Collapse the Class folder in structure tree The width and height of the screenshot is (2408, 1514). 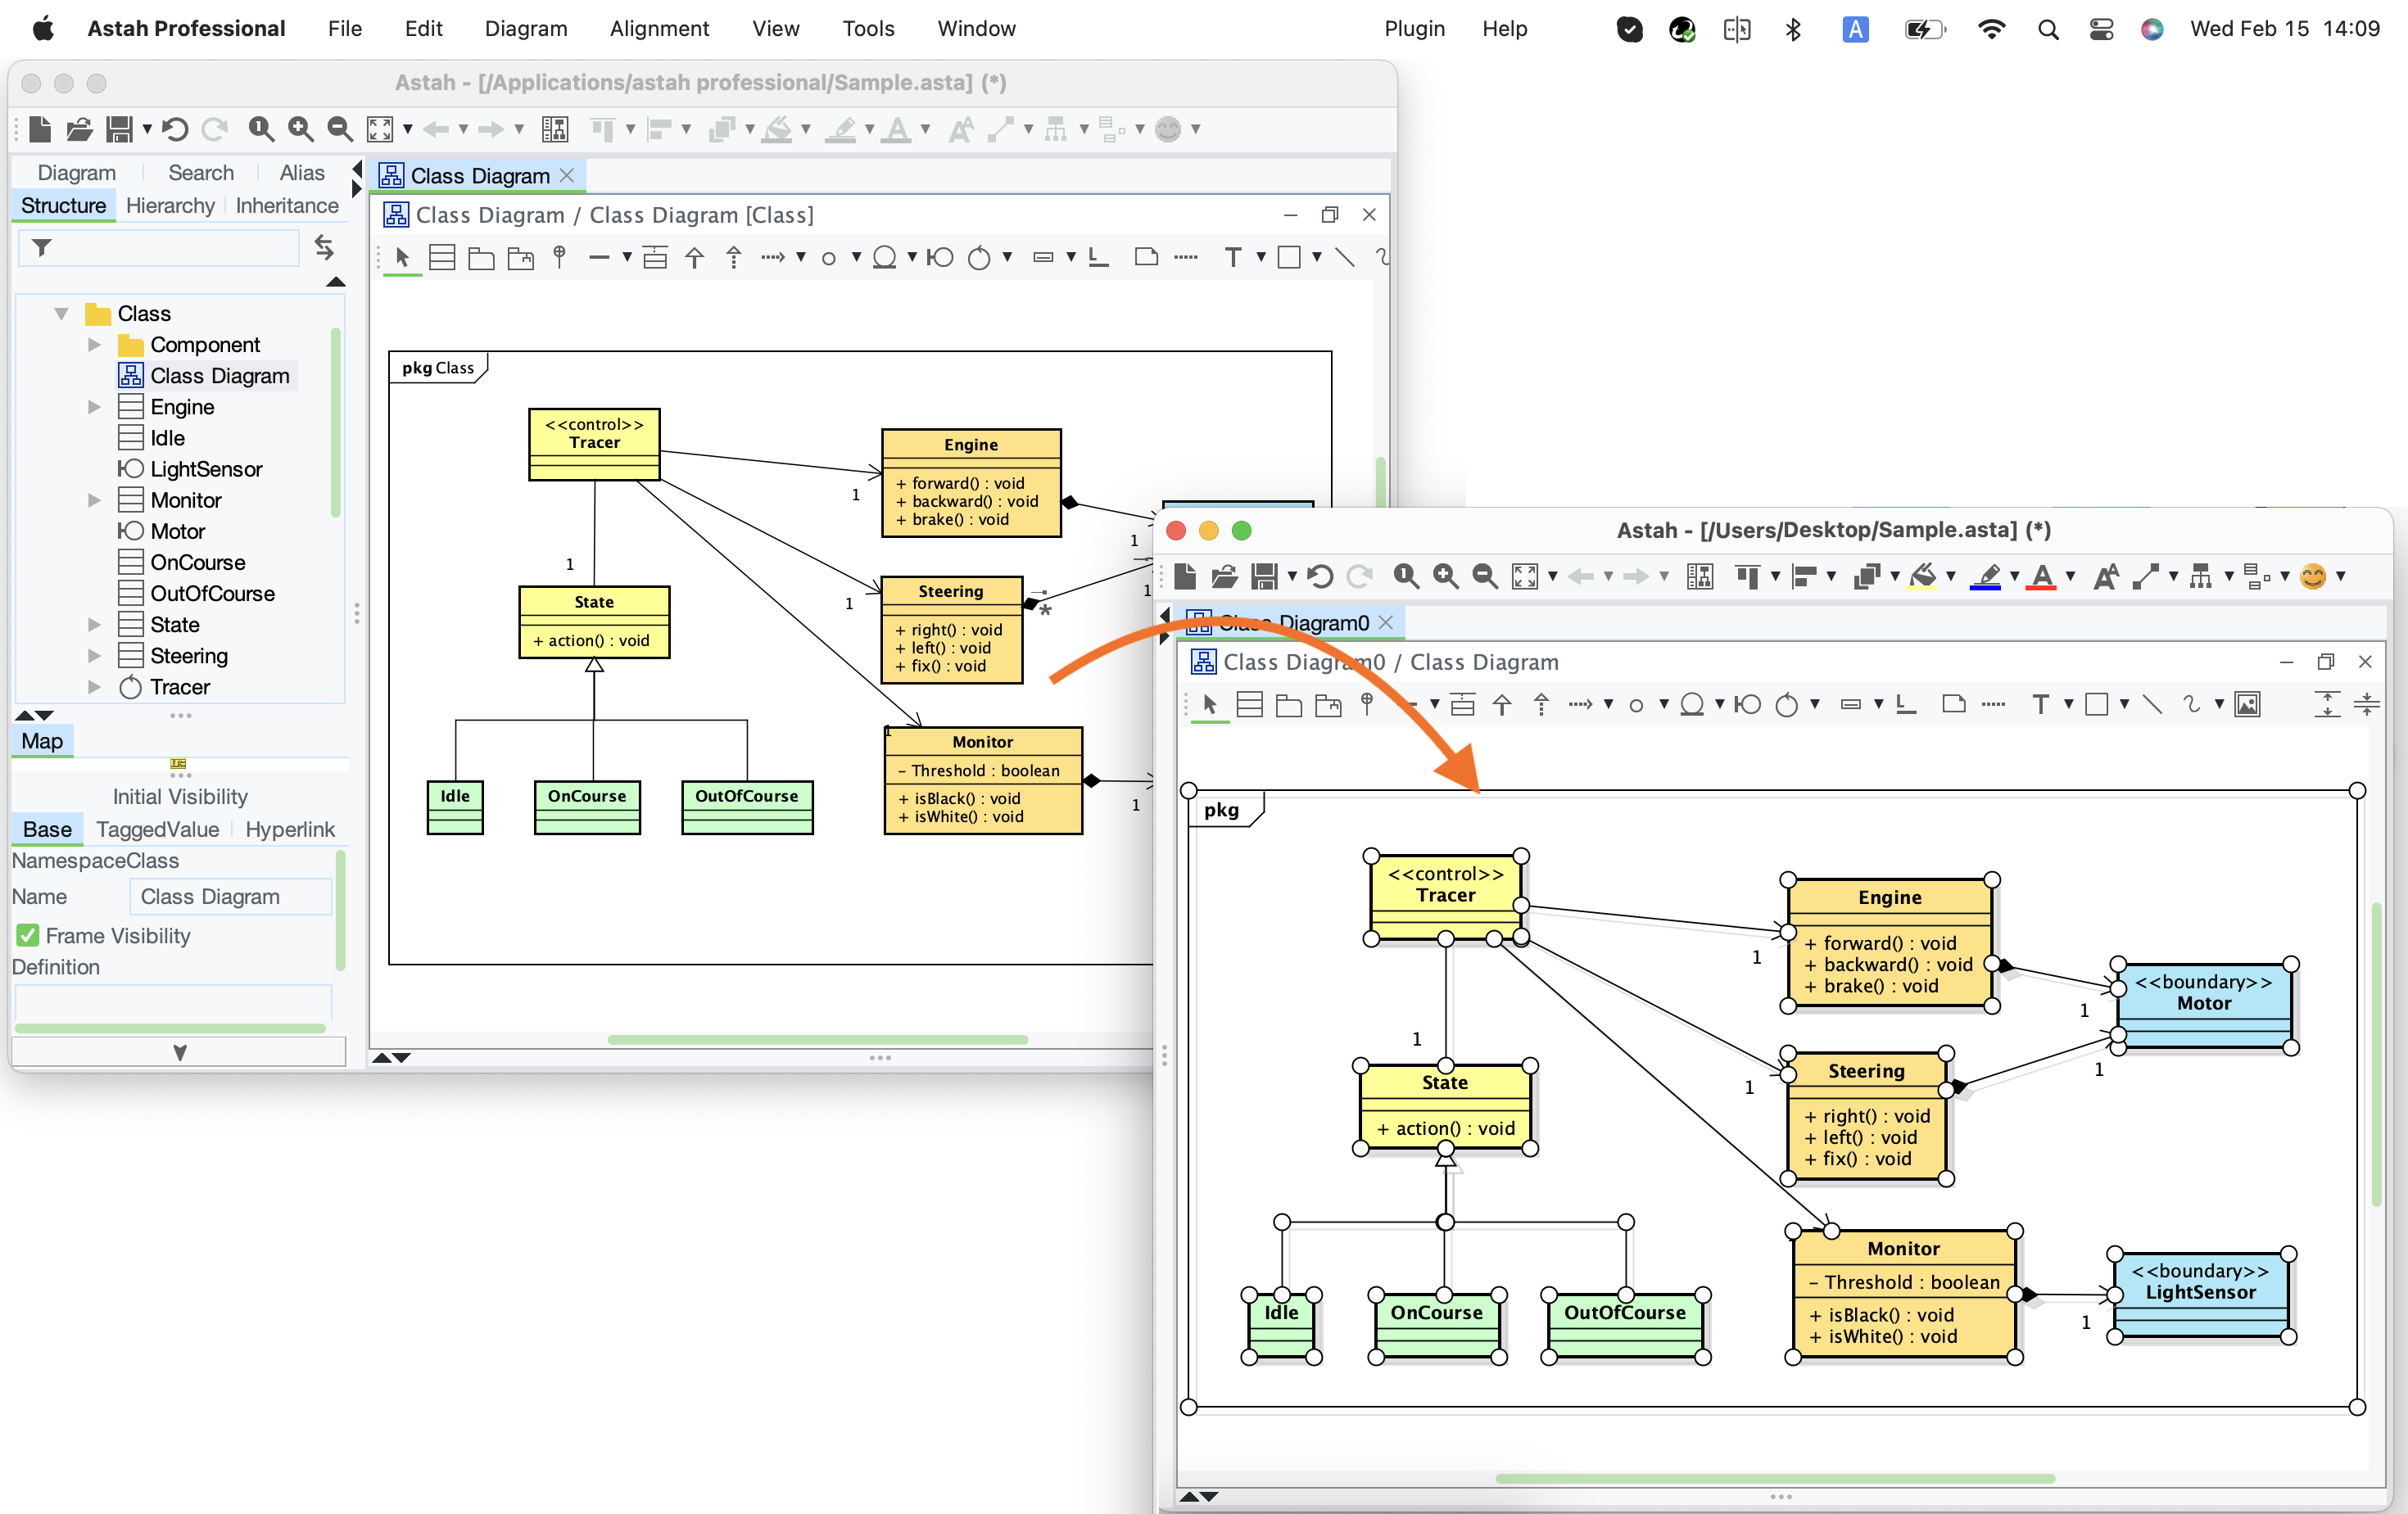61,314
